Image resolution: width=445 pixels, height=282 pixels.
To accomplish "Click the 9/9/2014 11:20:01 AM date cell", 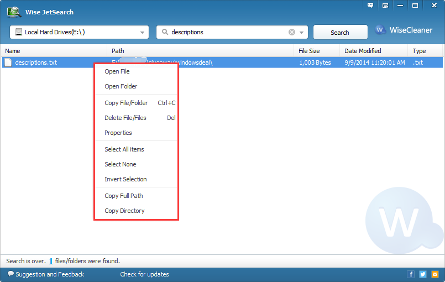I will (375, 62).
